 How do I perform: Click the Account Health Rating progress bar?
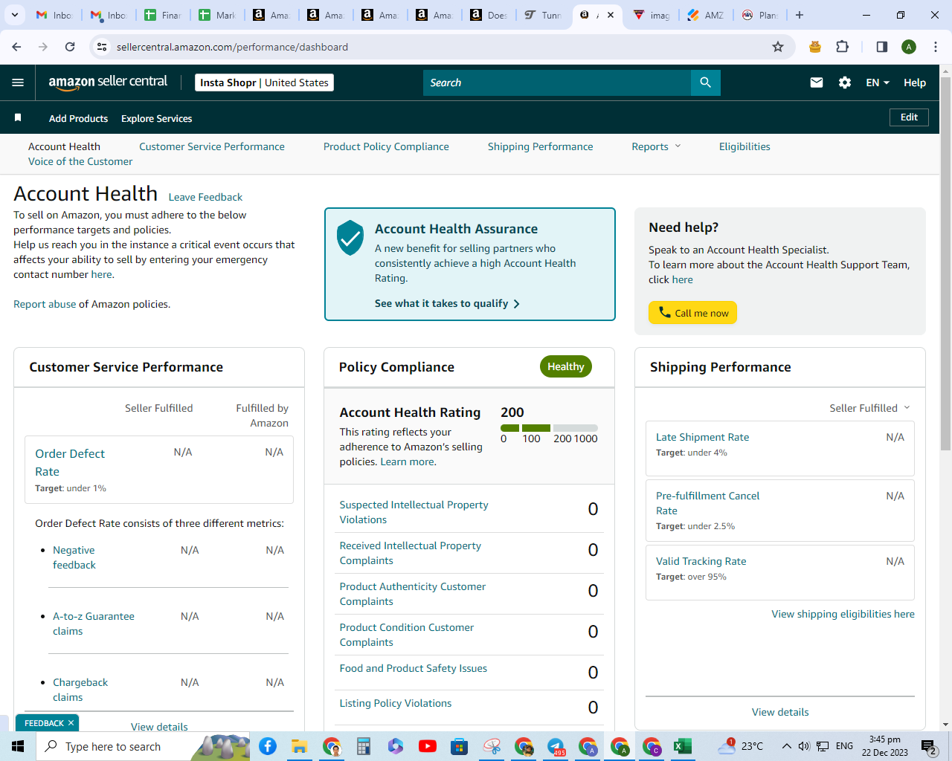[549, 428]
